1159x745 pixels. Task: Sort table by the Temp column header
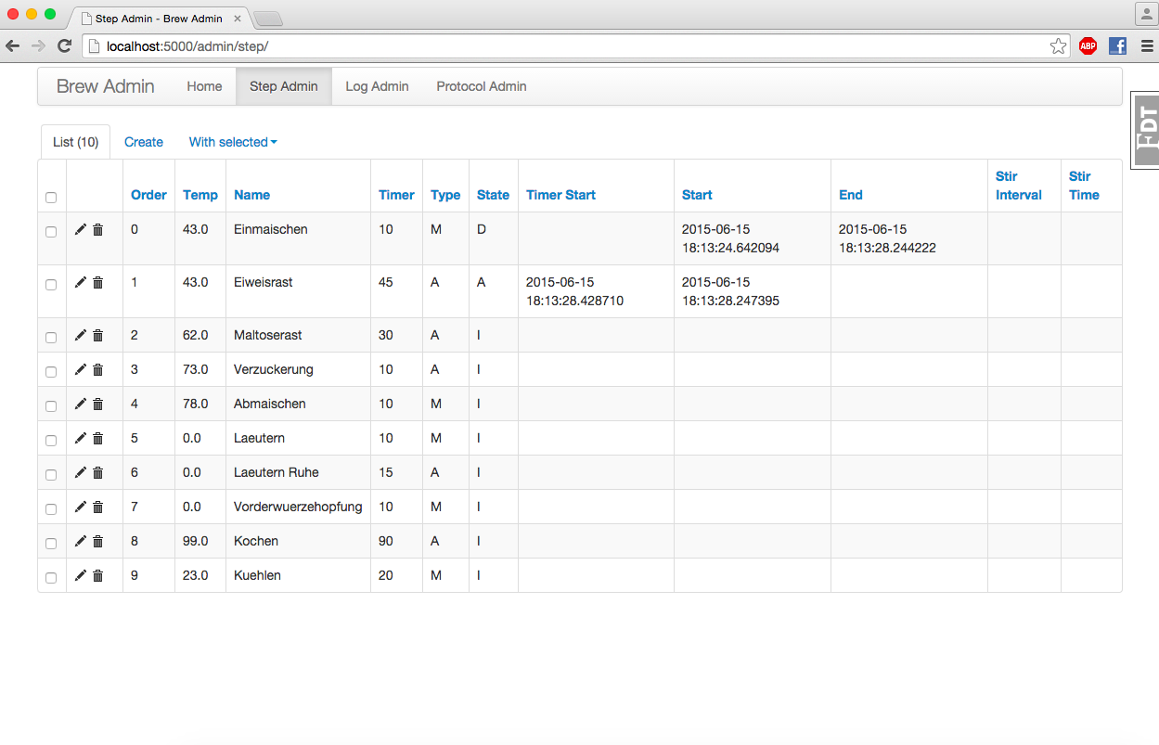coord(200,195)
